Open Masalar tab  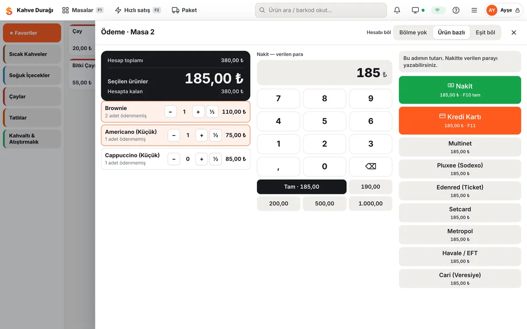(x=83, y=10)
